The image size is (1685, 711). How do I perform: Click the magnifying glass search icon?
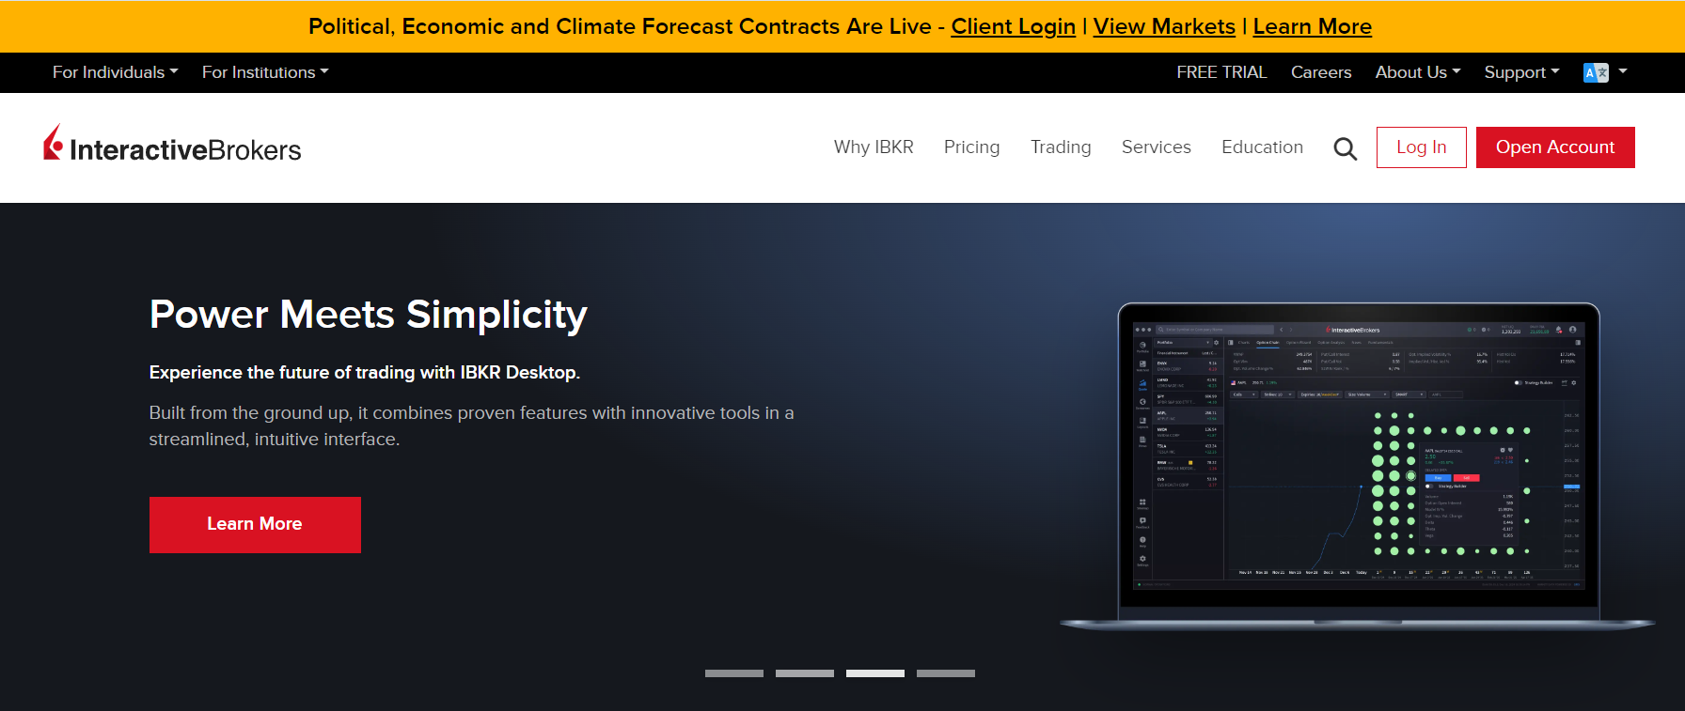point(1345,148)
